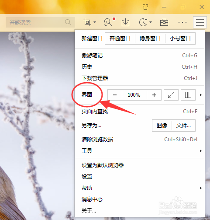Open the skin (shirt) icon in title bar
The height and width of the screenshot is (220, 210).
click(x=145, y=7)
